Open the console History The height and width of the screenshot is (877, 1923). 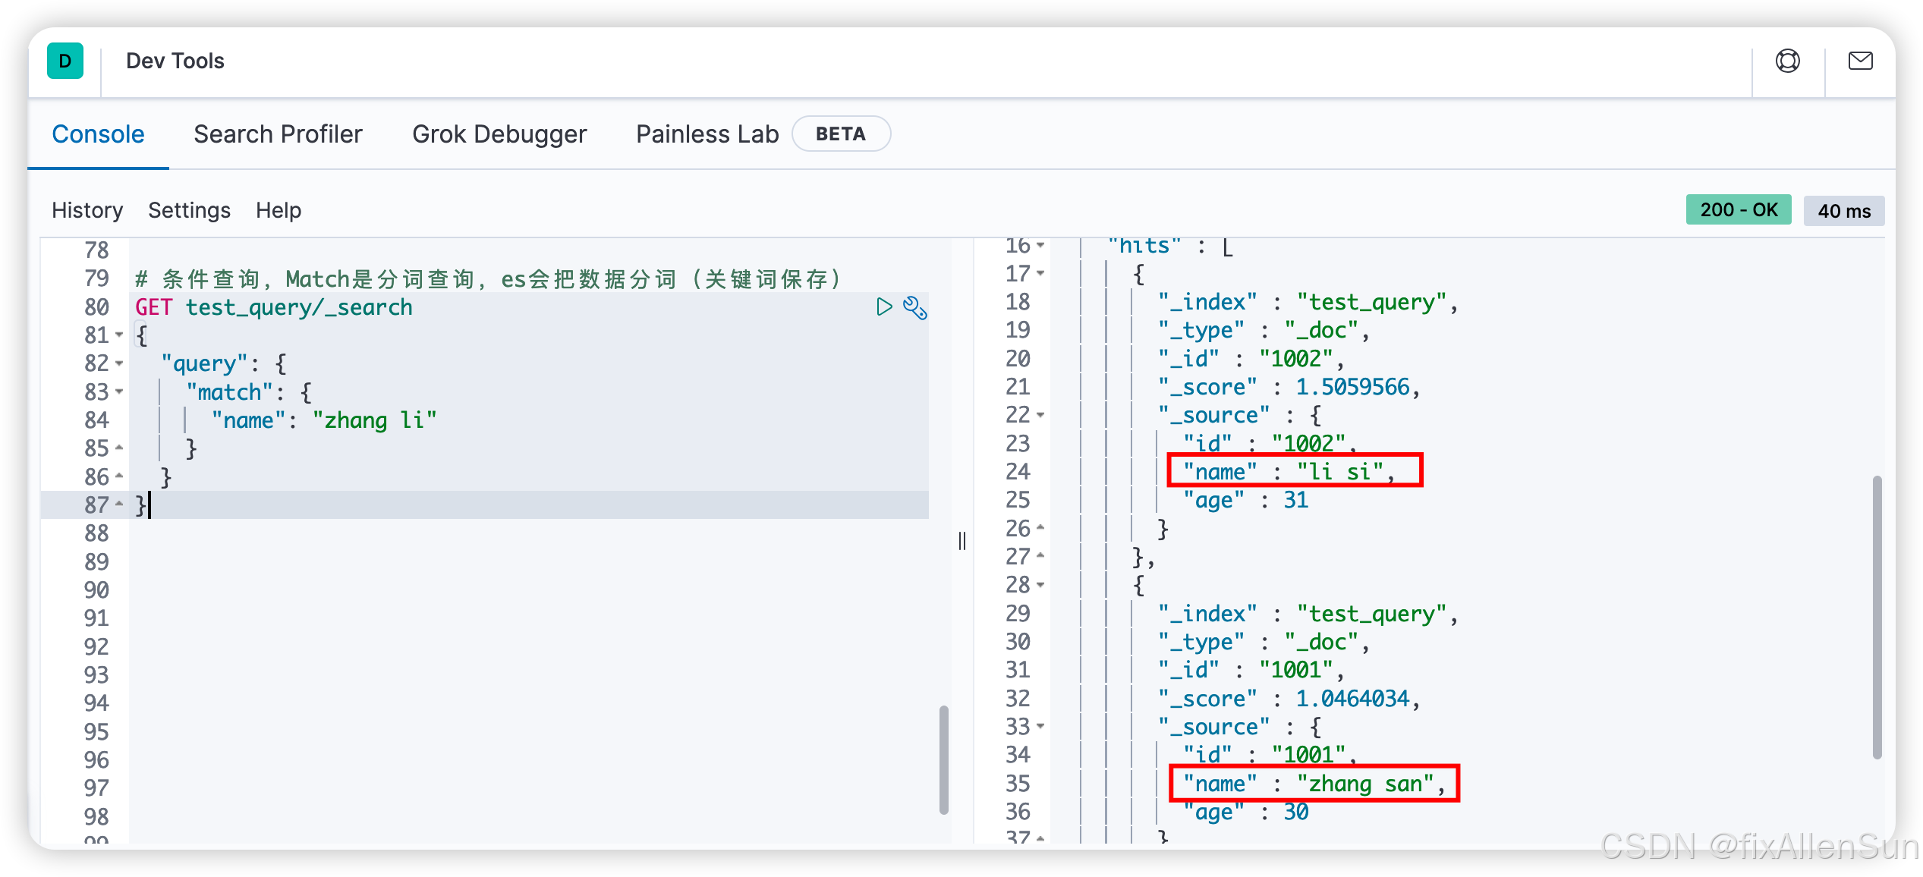(x=87, y=210)
